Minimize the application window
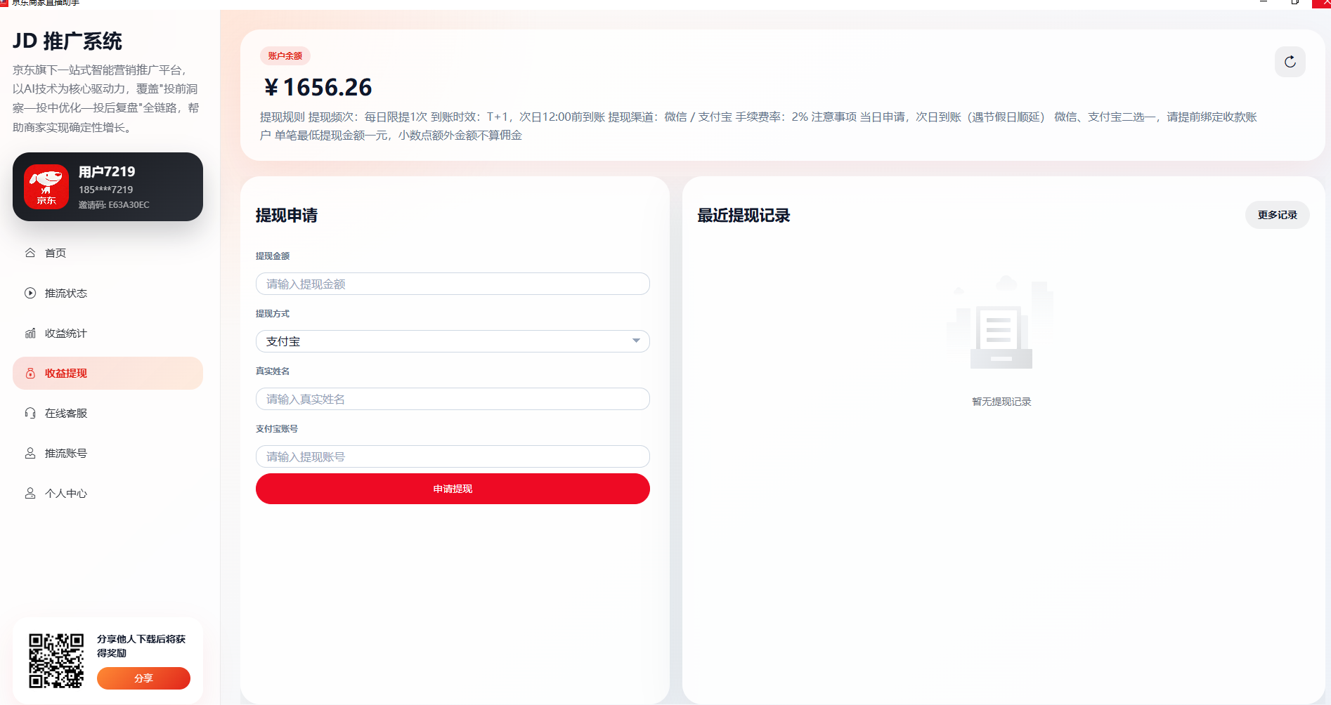Image resolution: width=1331 pixels, height=705 pixels. tap(1263, 3)
